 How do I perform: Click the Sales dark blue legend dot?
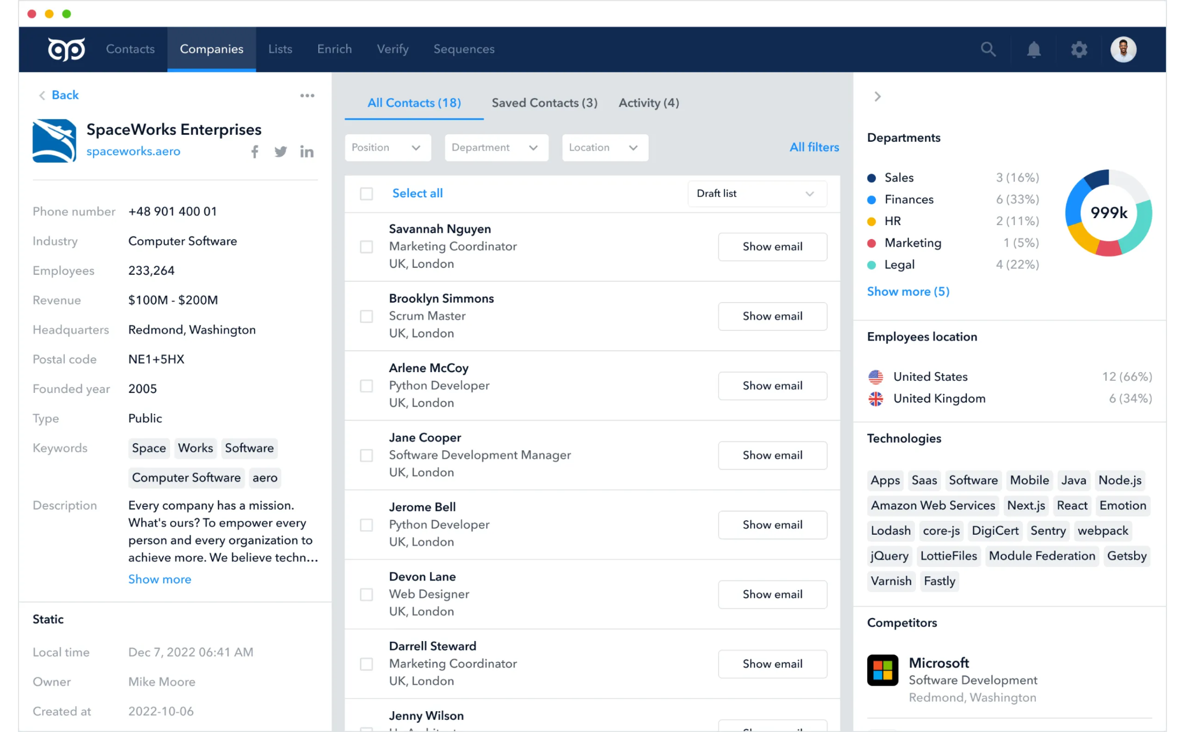871,178
